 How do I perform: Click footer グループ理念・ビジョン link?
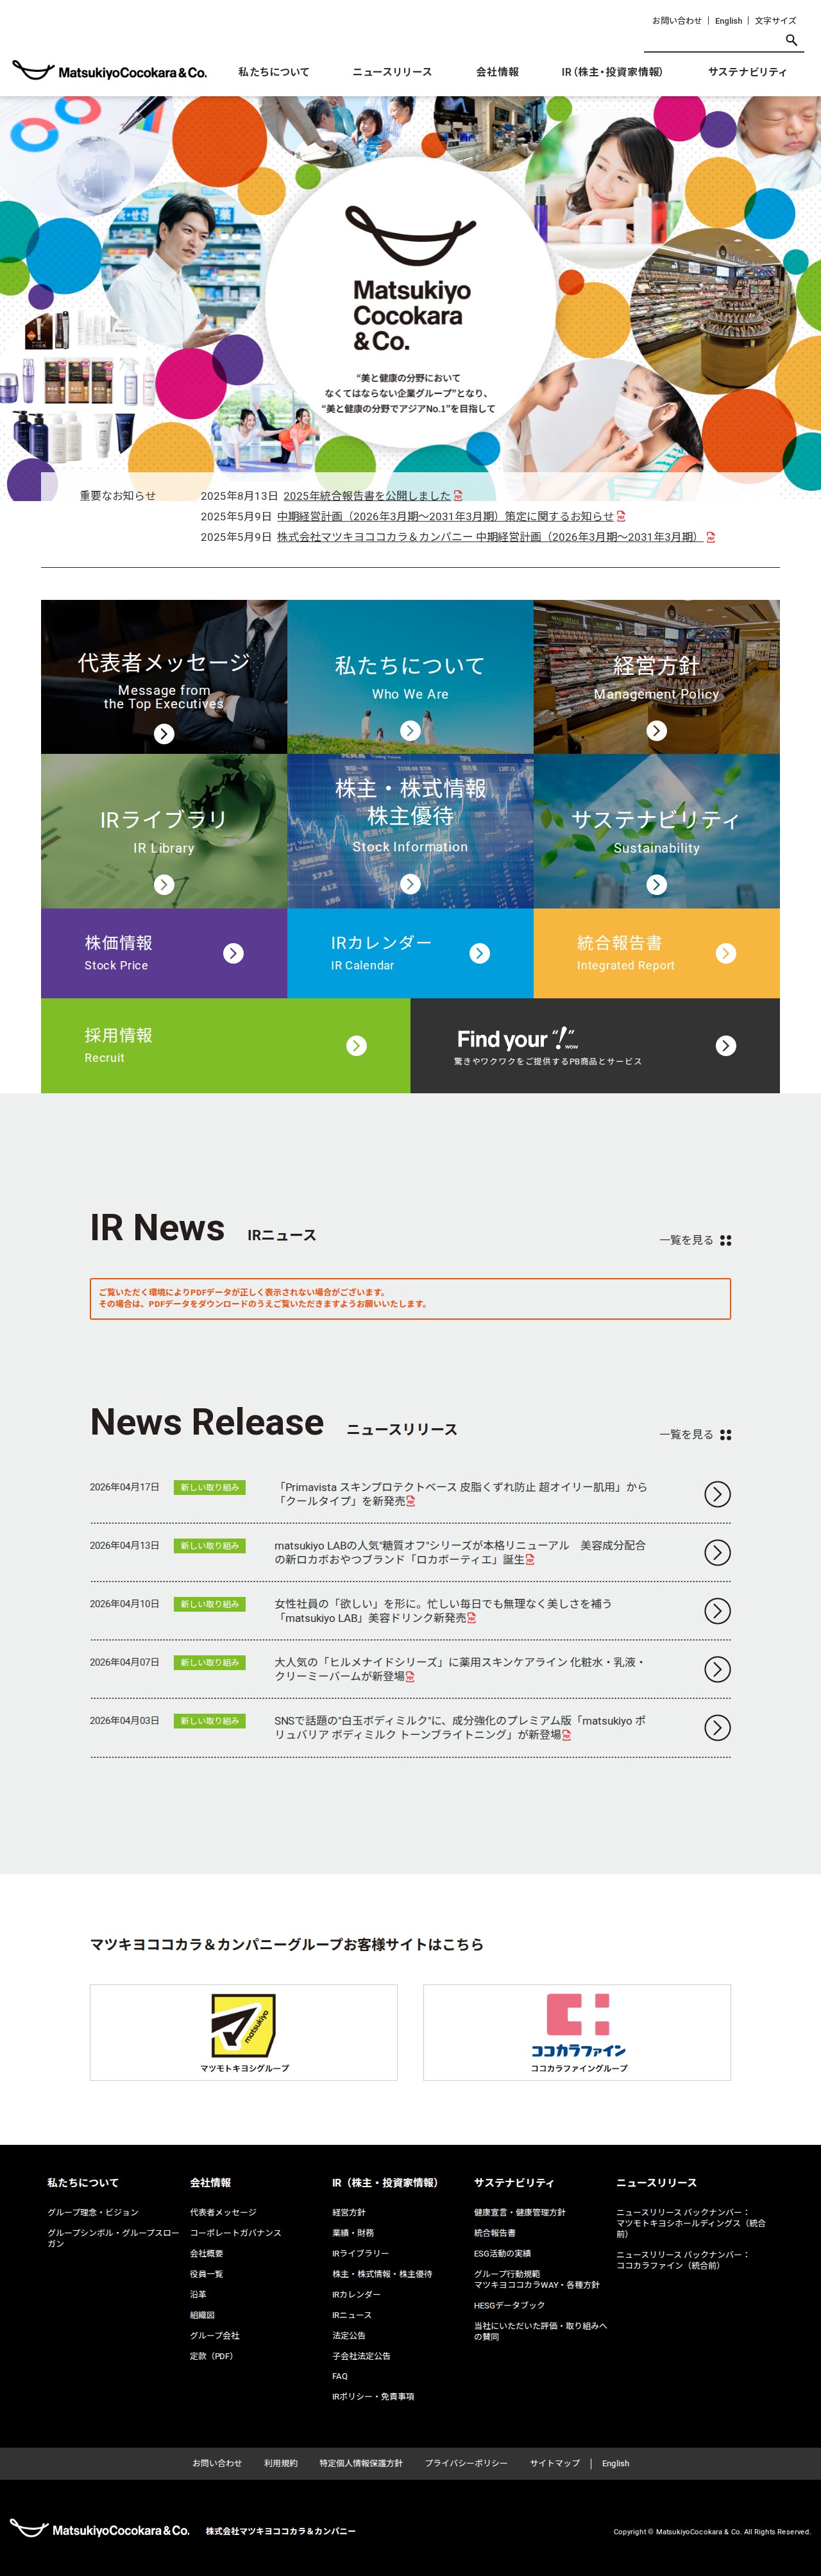point(93,2212)
